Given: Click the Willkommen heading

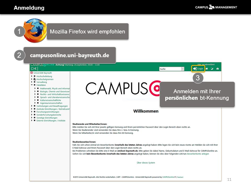Looking at the screenshot, I should pyautogui.click(x=146, y=111).
